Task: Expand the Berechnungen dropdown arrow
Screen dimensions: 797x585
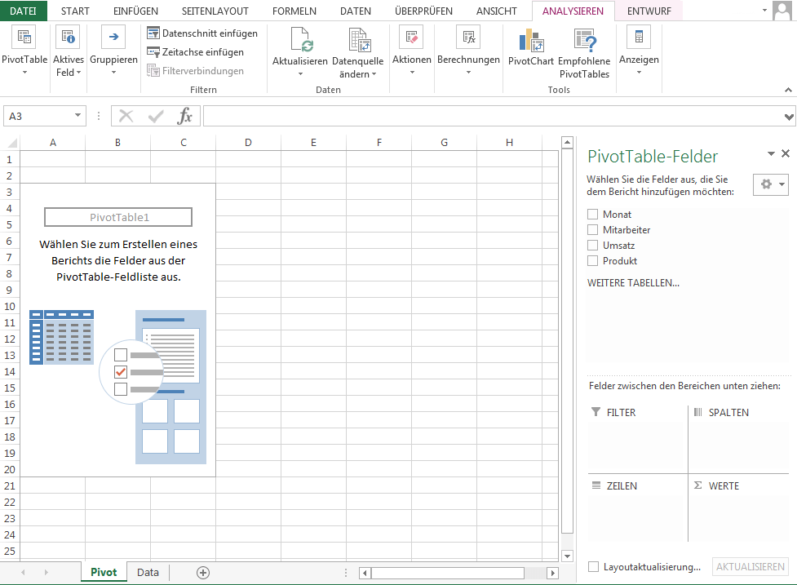Action: point(468,73)
